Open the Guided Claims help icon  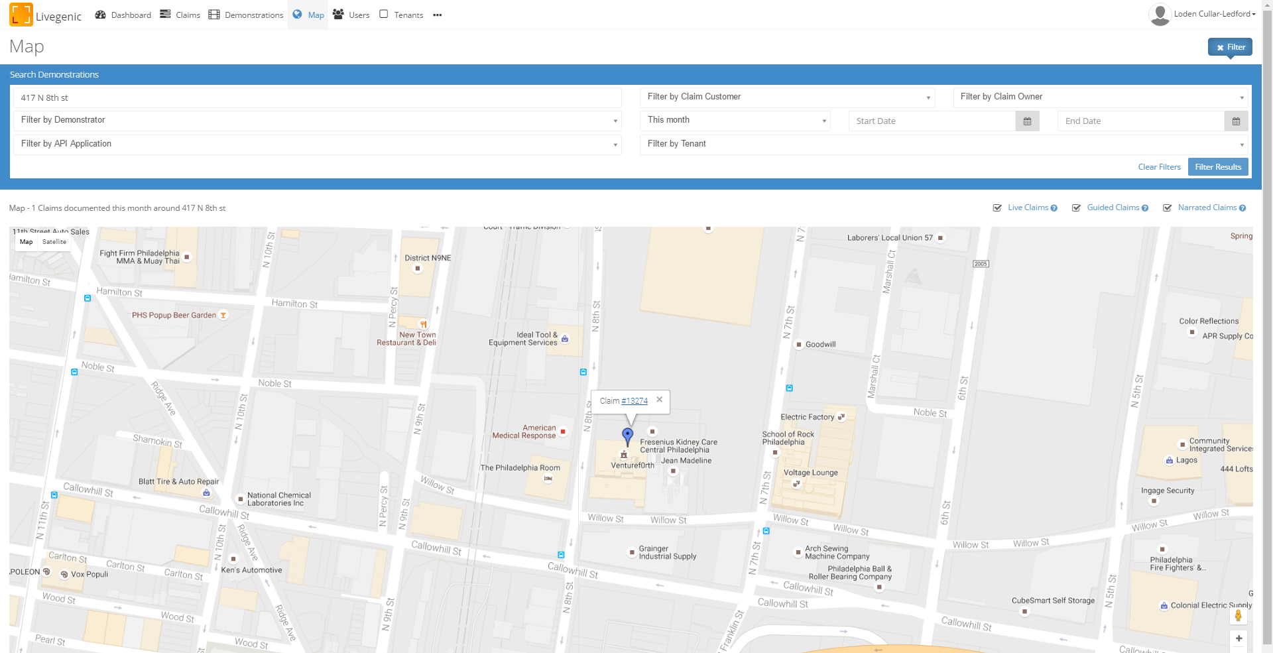1145,208
